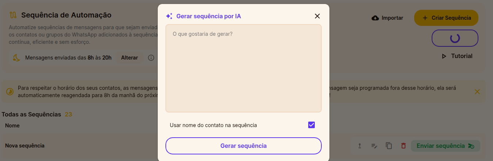Close the Gerar sequência por IA dialog
The width and height of the screenshot is (493, 161).
[317, 16]
